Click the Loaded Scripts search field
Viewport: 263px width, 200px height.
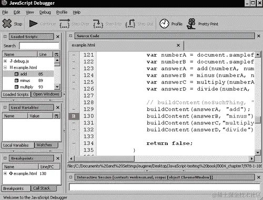coord(39,46)
